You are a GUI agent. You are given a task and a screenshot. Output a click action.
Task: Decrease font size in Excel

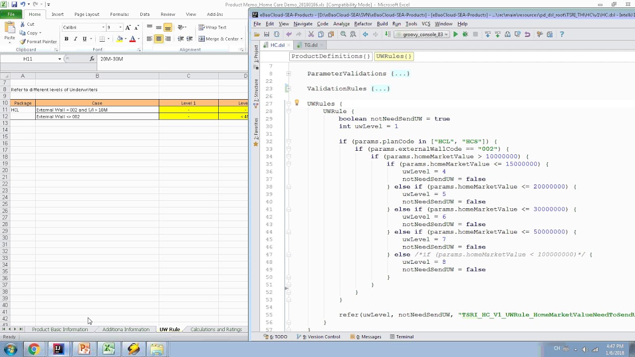pyautogui.click(x=136, y=28)
